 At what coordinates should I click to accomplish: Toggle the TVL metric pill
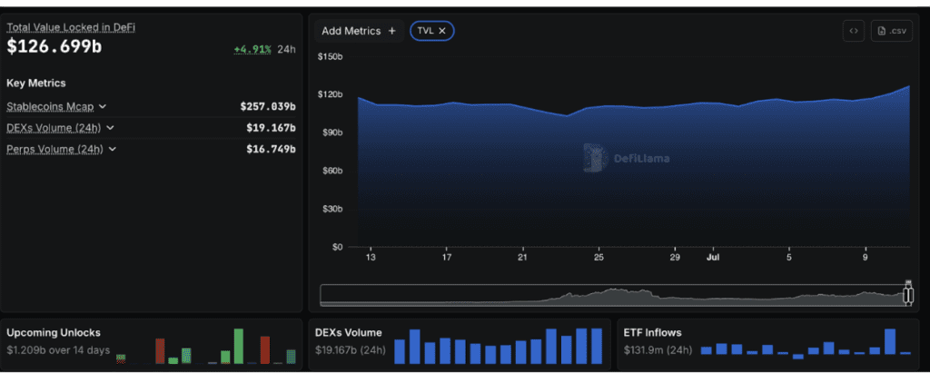point(432,31)
